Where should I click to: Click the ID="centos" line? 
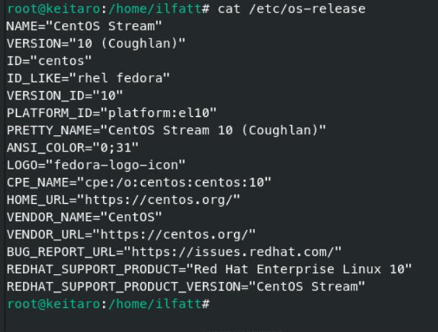[49, 61]
